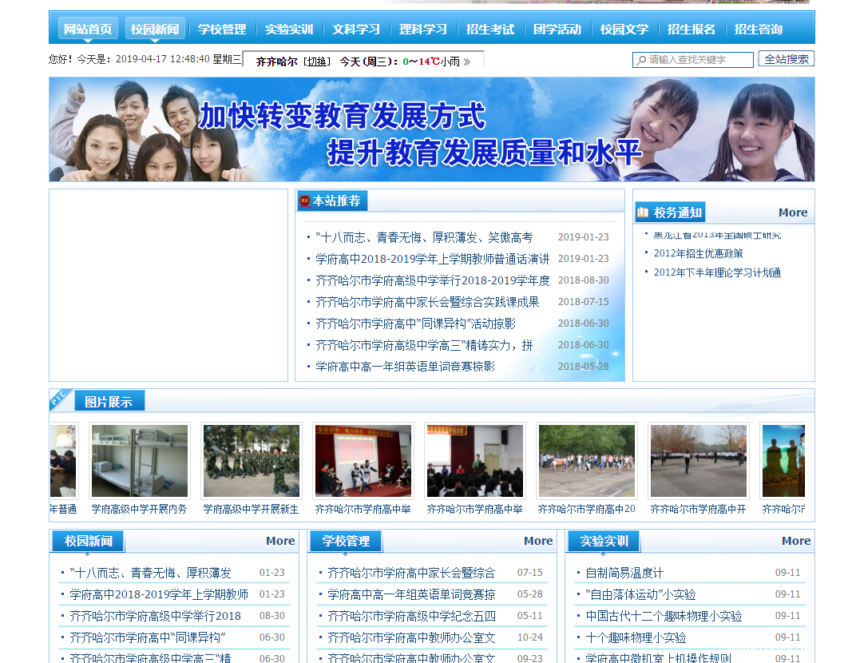Expand weather details with the double-arrow
852x663 pixels.
tap(467, 62)
